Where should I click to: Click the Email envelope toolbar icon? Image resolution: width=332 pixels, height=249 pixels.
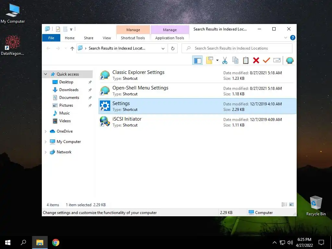tap(277, 61)
